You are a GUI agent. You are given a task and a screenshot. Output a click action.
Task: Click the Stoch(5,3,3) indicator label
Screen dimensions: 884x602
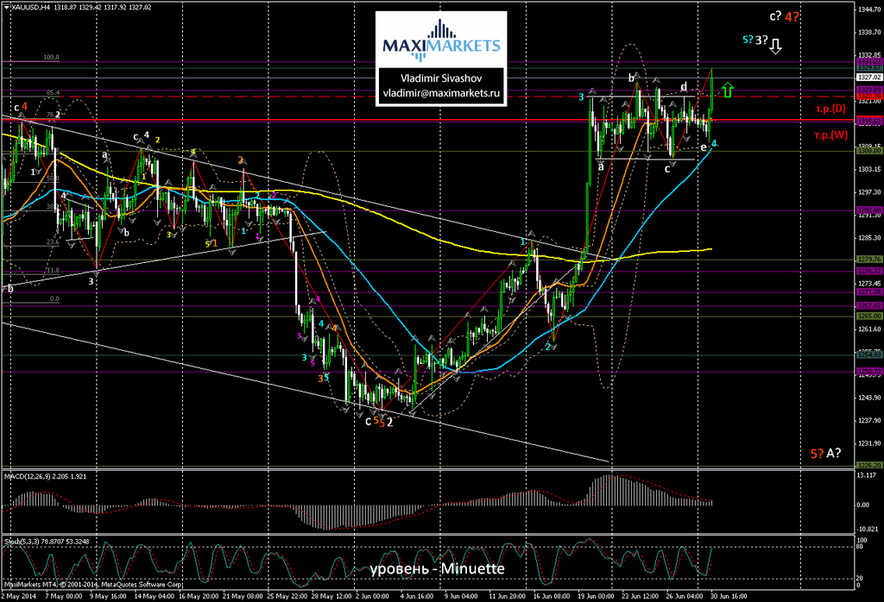(47, 542)
